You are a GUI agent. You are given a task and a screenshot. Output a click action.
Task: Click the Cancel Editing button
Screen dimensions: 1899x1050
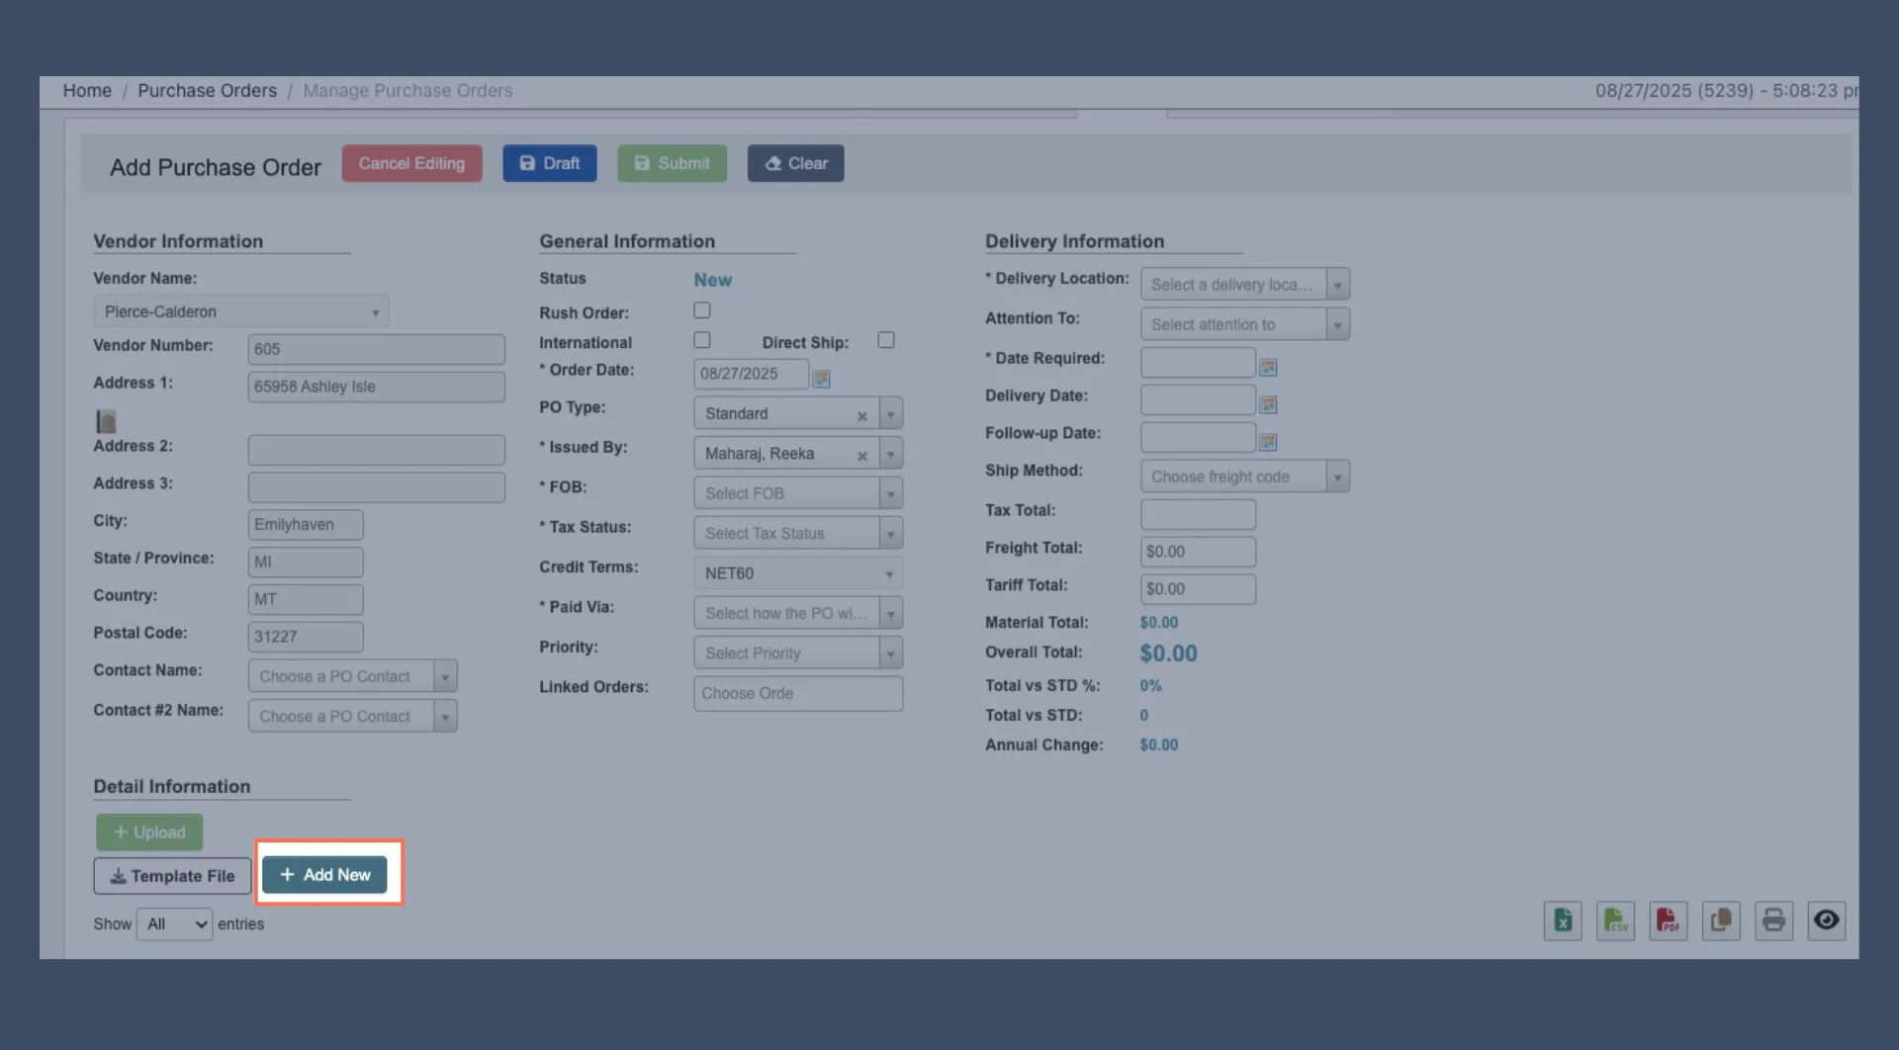click(x=411, y=163)
